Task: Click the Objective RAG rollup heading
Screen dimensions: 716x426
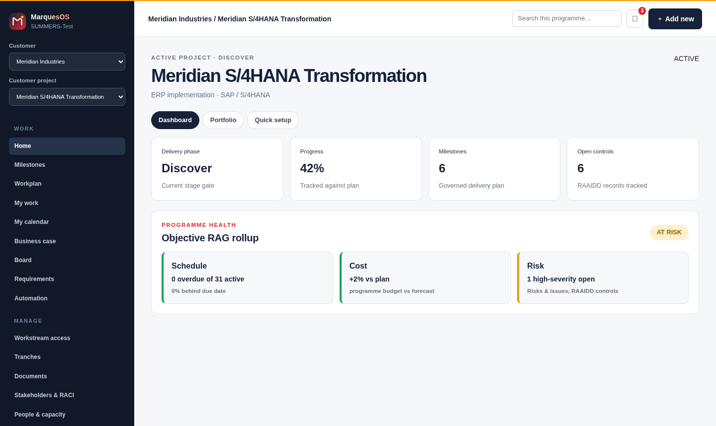Action: click(210, 238)
